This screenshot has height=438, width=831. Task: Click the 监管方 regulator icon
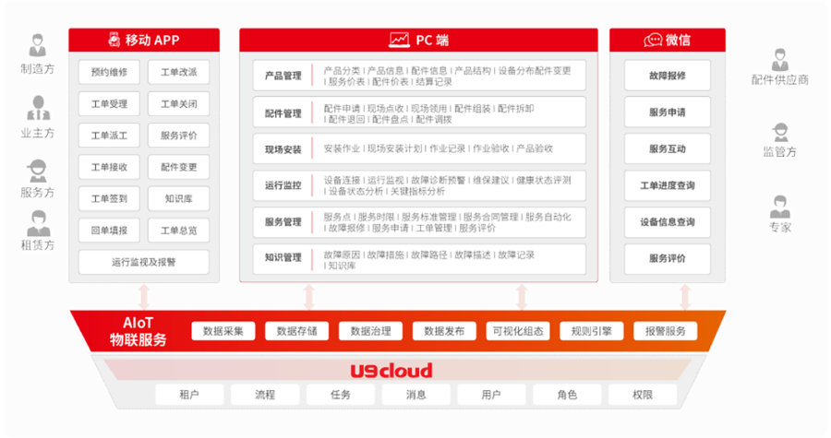click(780, 131)
